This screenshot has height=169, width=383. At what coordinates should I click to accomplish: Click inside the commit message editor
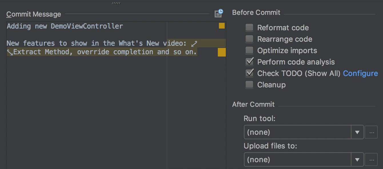click(86, 86)
